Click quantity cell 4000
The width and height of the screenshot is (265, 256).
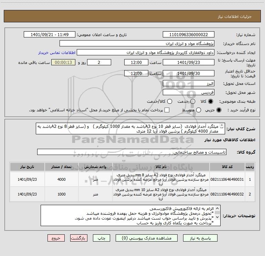click(x=61, y=179)
